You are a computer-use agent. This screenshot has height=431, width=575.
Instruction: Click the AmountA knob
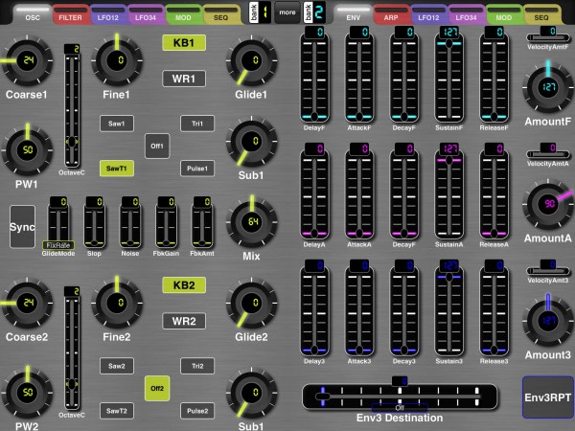(548, 204)
